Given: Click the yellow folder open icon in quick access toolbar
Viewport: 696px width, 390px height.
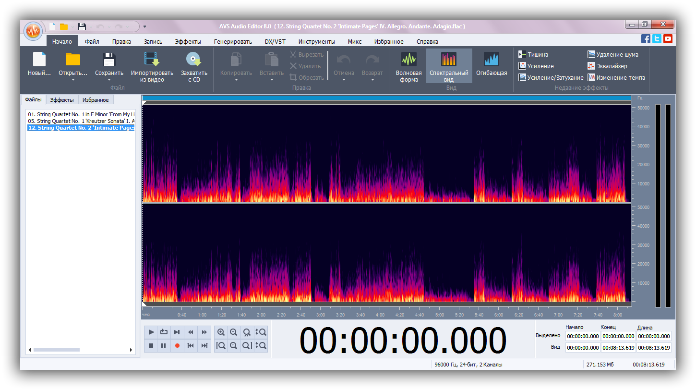Looking at the screenshot, I should (x=63, y=26).
